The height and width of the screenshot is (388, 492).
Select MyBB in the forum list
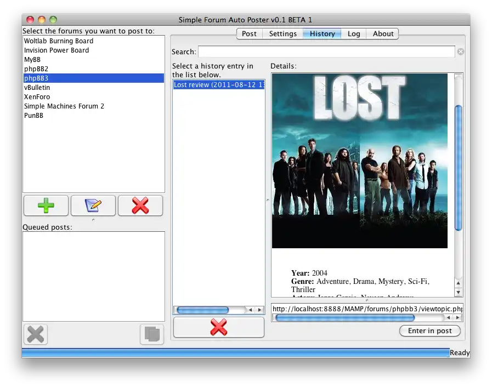(93, 60)
